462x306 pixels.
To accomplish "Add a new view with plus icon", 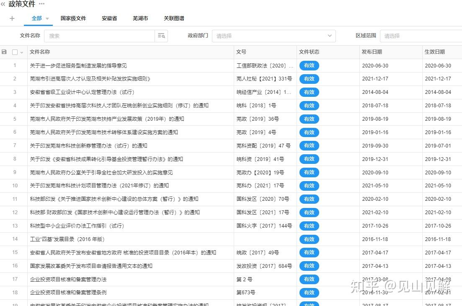I will point(12,18).
